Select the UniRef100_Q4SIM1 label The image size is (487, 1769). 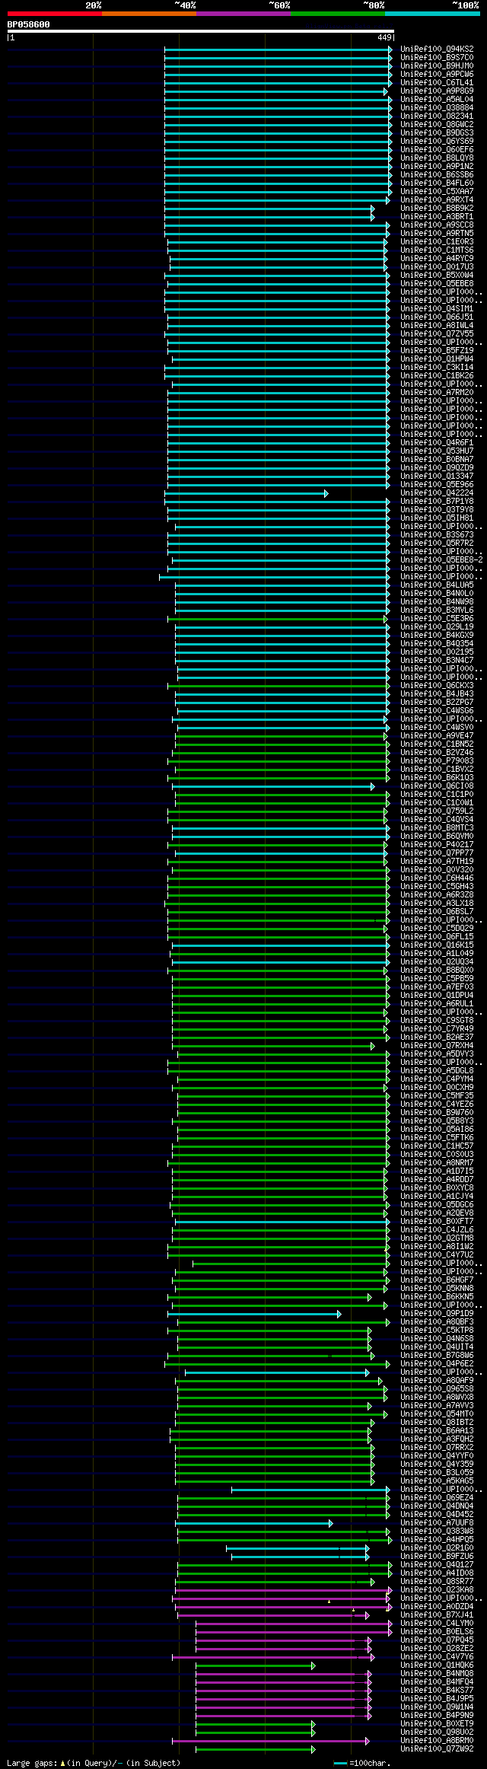(437, 308)
